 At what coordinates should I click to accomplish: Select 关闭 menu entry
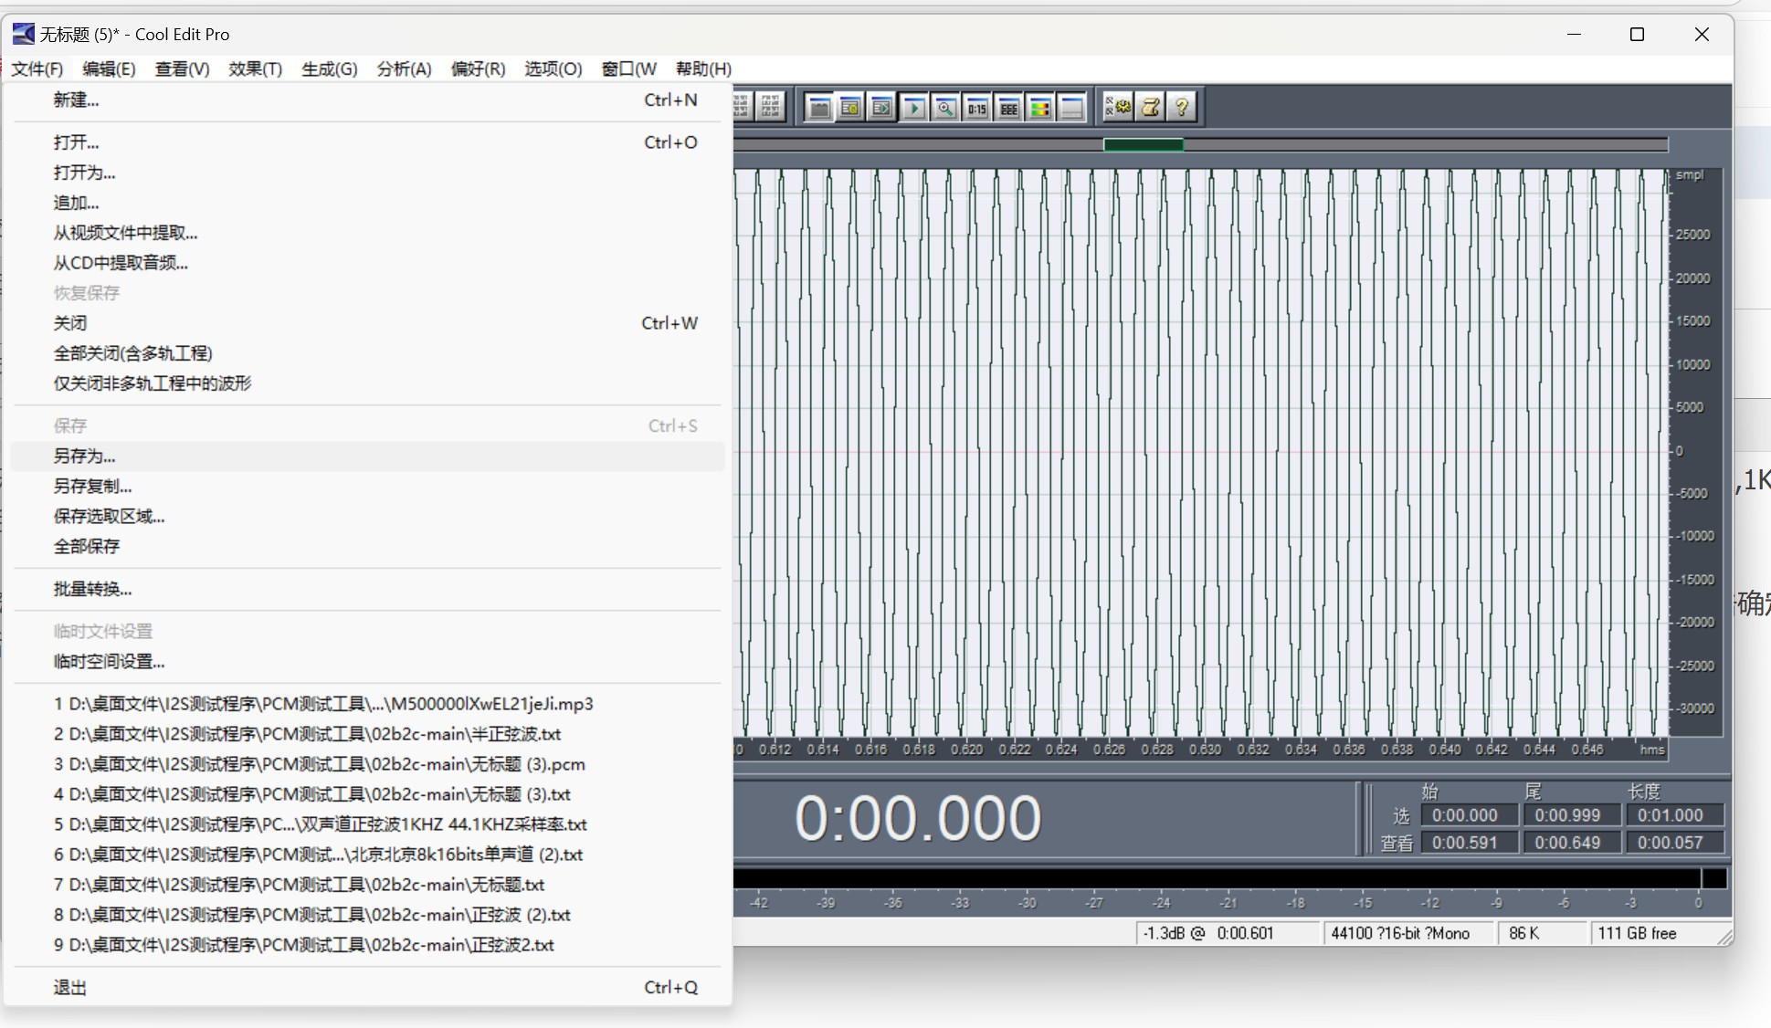point(367,323)
